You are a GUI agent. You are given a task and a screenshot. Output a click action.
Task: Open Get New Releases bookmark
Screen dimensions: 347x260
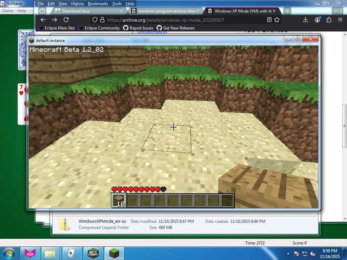[176, 28]
